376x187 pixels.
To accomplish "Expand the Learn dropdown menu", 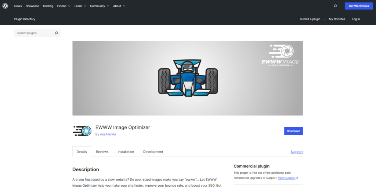I will (80, 6).
